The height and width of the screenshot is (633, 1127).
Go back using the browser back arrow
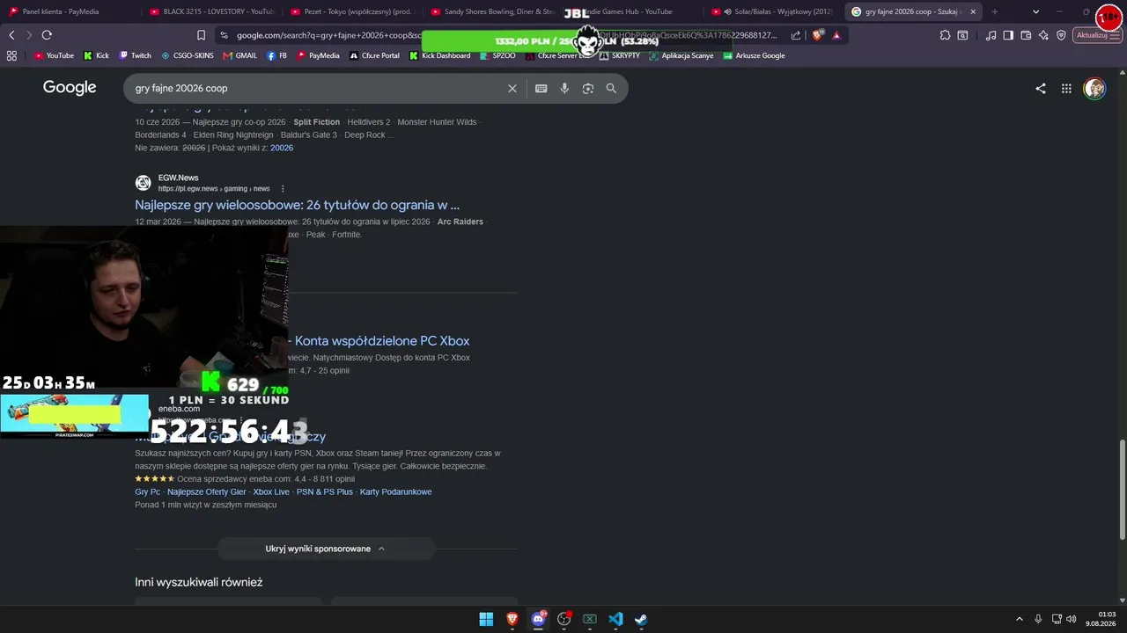(x=11, y=35)
